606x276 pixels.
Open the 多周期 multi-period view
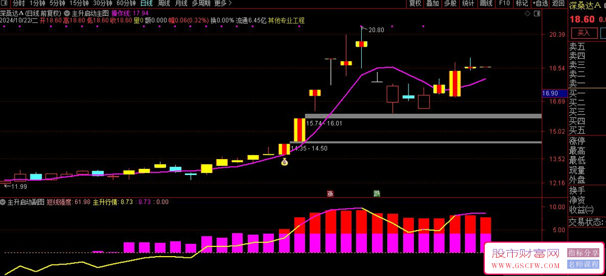click(x=201, y=4)
